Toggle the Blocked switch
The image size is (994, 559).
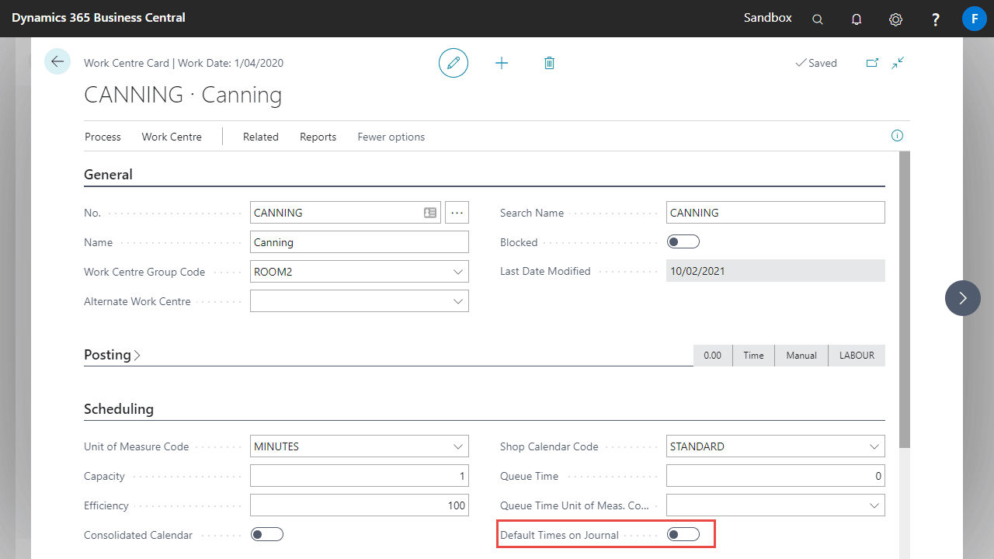[x=683, y=242]
